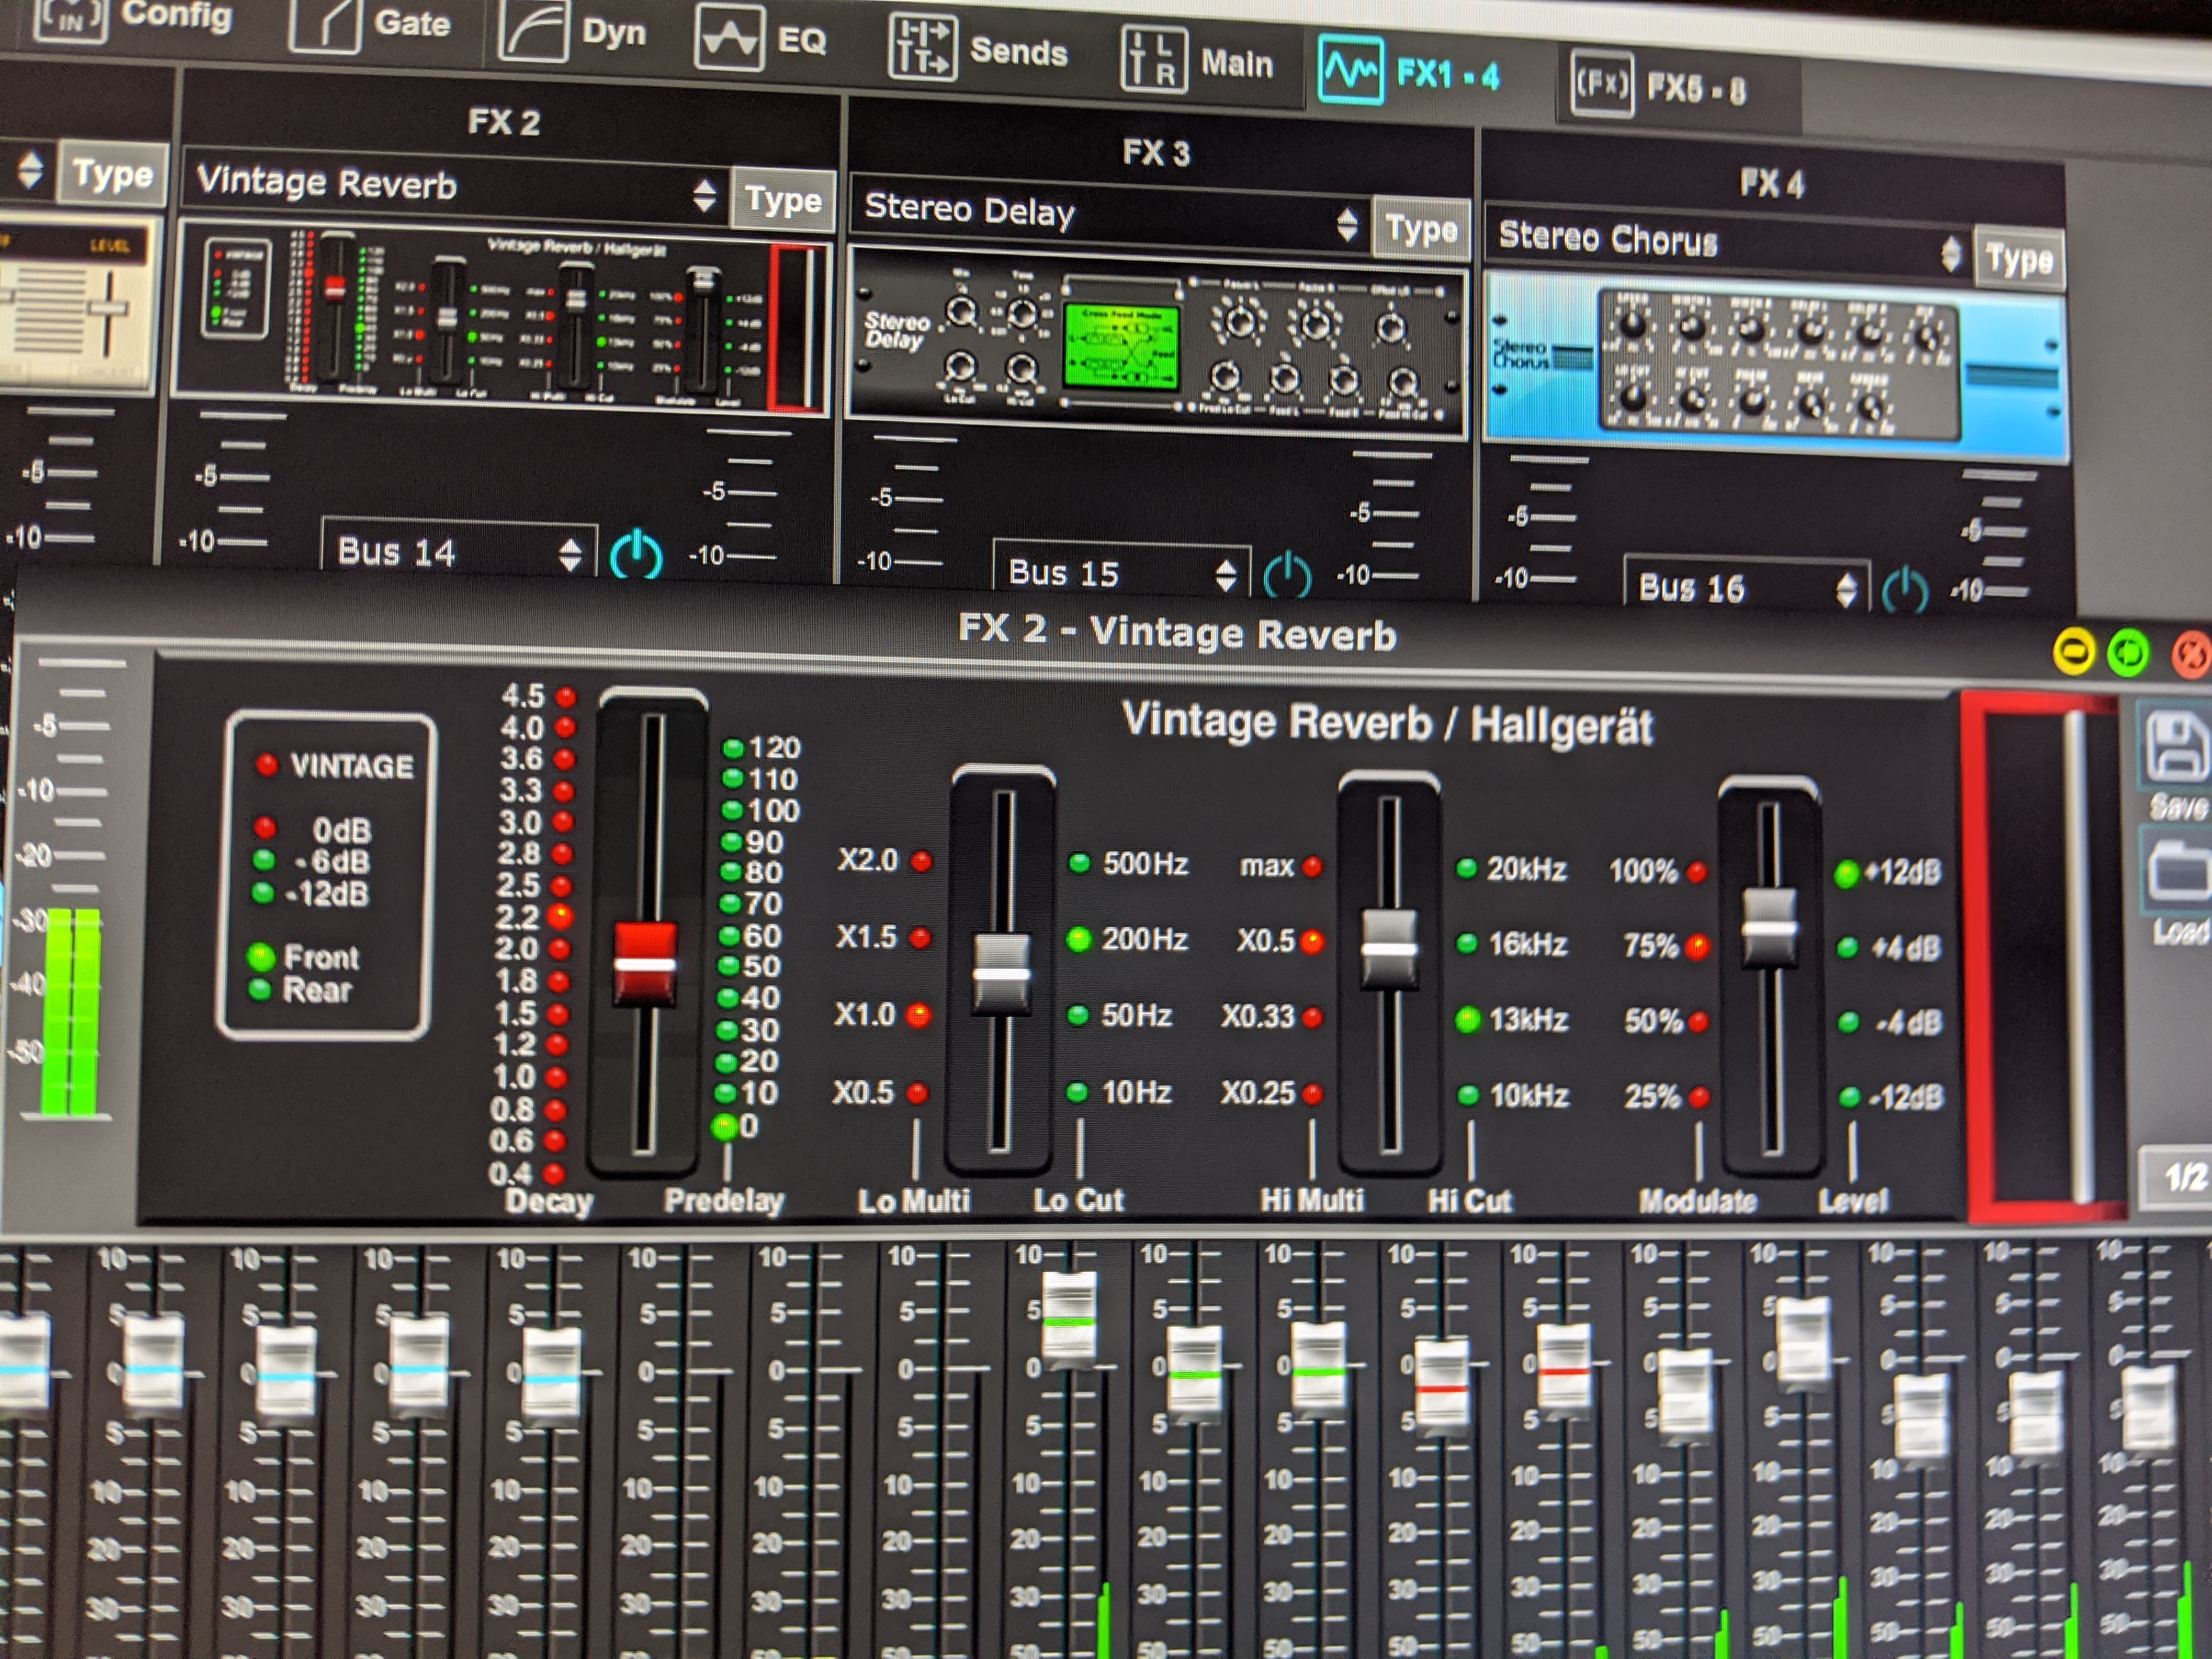
Task: Click the red Decay fader handle
Action: (x=645, y=964)
